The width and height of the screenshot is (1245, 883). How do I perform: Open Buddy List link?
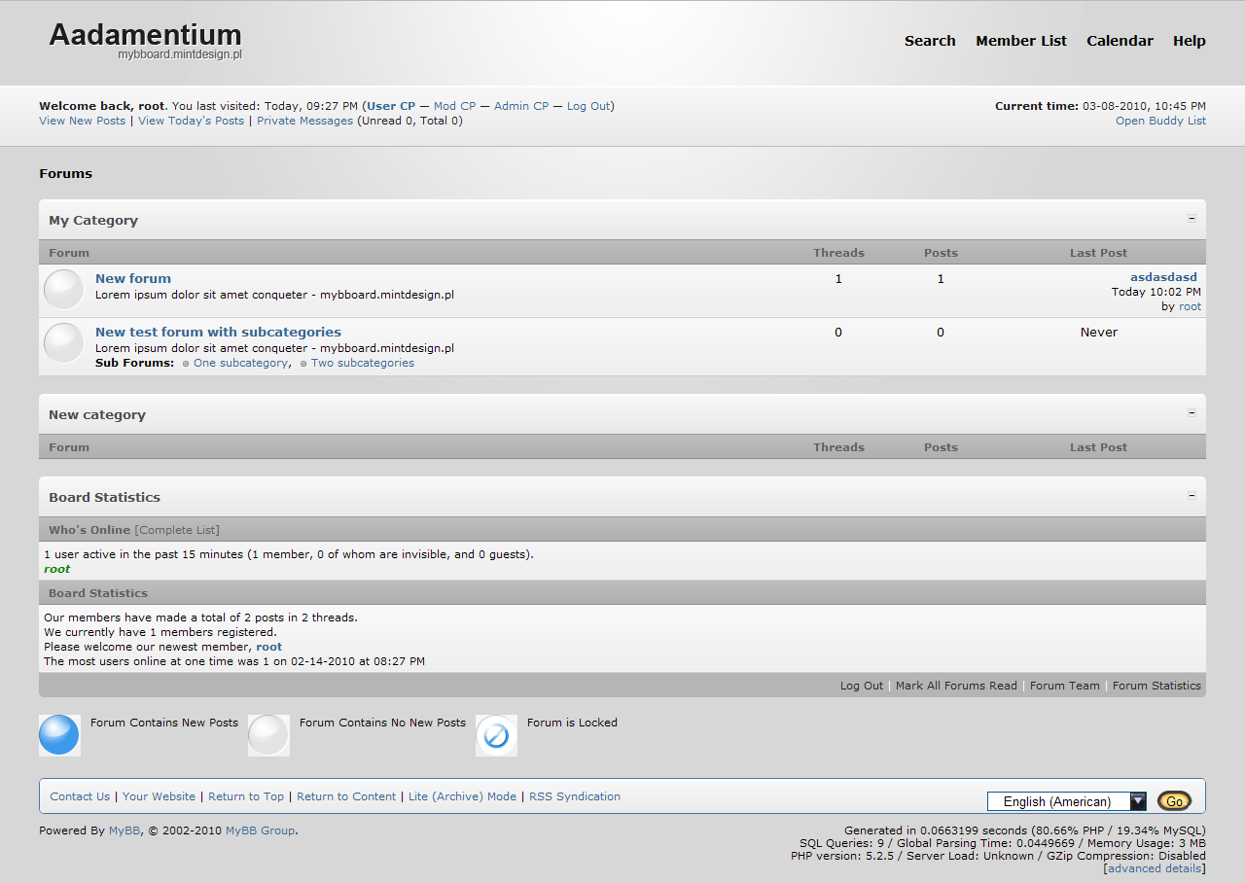pos(1160,121)
